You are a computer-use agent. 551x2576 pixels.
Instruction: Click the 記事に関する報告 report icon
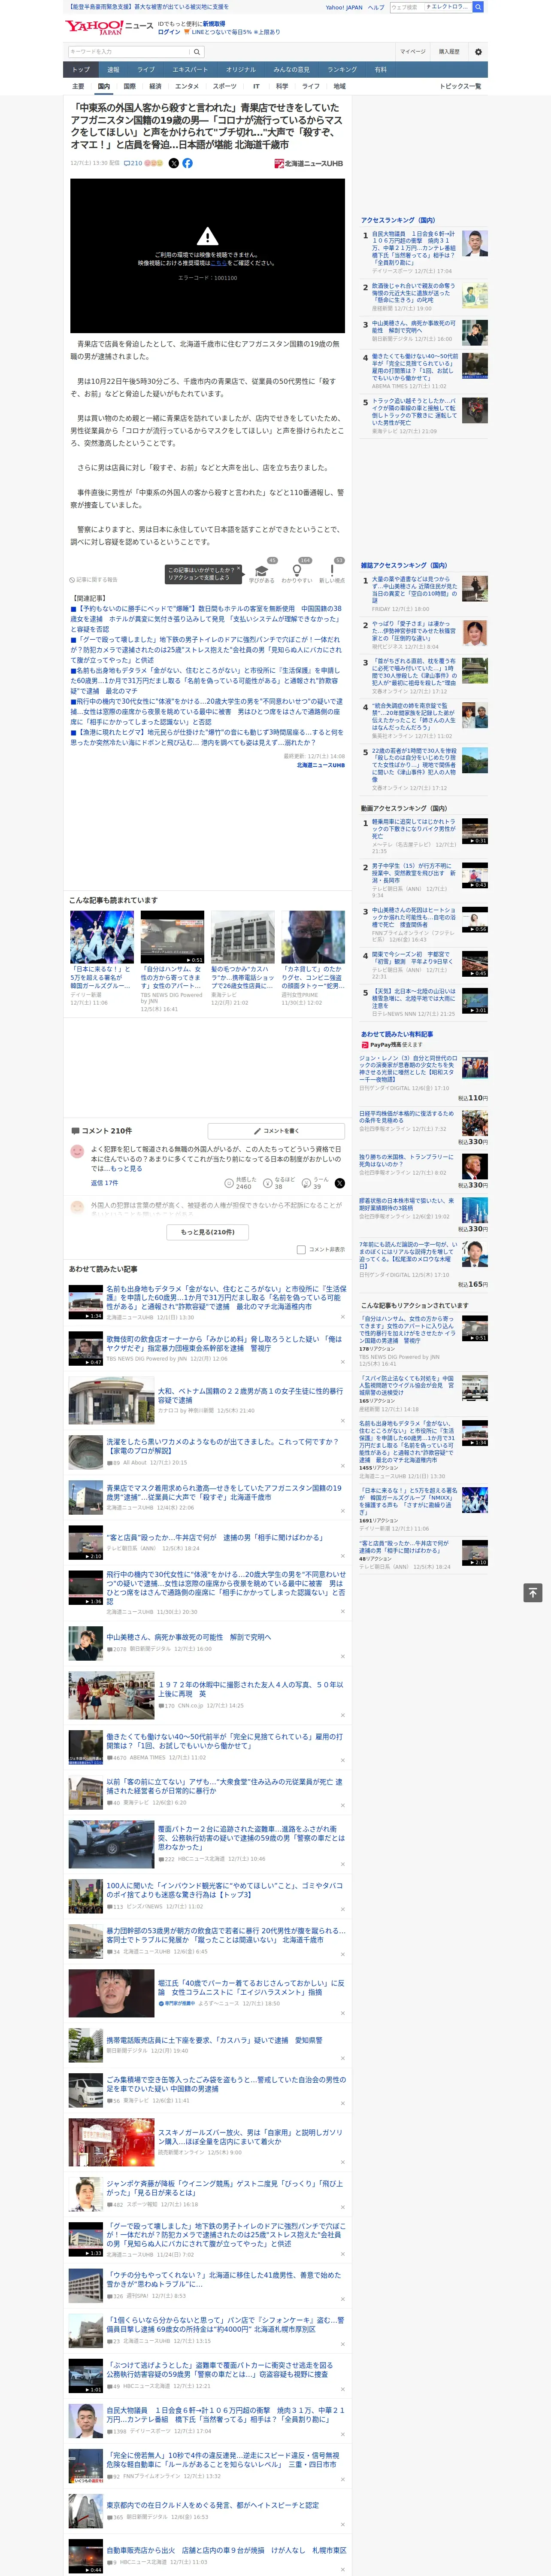(93, 580)
